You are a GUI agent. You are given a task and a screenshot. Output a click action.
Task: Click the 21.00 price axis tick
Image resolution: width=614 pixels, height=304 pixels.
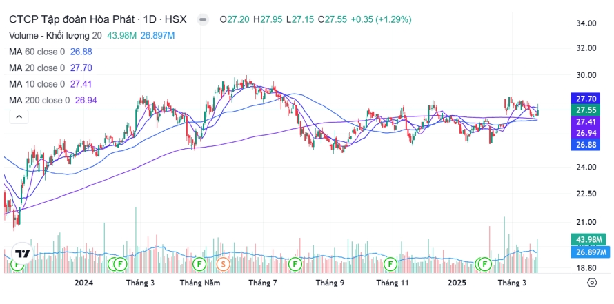pos(586,222)
